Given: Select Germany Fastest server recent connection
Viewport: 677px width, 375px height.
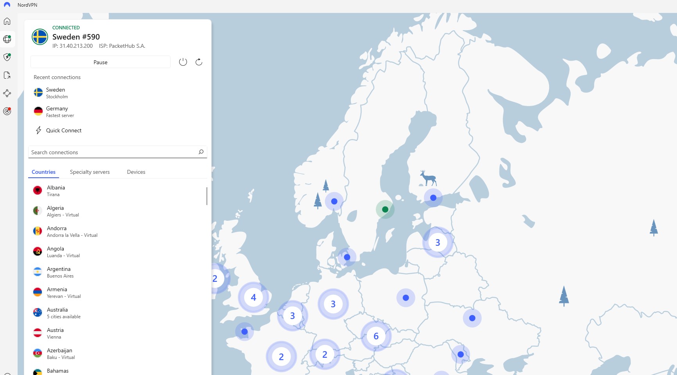Looking at the screenshot, I should click(117, 112).
